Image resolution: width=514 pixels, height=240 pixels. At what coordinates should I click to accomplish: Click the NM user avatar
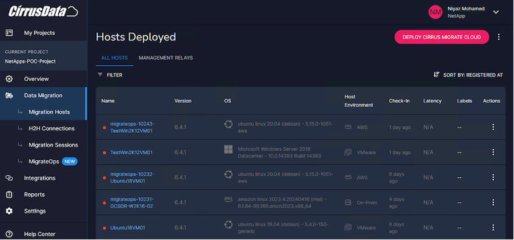pos(435,12)
